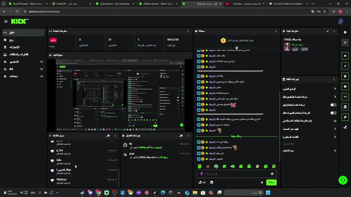
Task: Switch to the Royal78 Stream browser tab
Action: point(27,4)
